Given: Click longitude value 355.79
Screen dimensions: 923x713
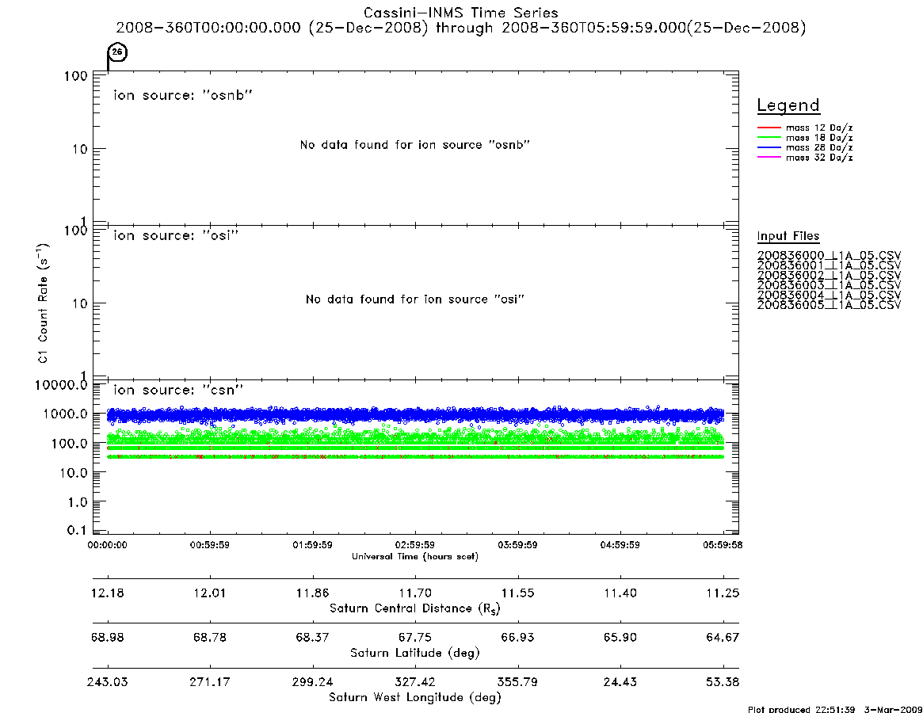Looking at the screenshot, I should pos(518,682).
